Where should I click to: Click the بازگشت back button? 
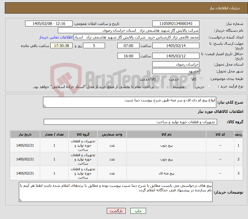point(116,211)
